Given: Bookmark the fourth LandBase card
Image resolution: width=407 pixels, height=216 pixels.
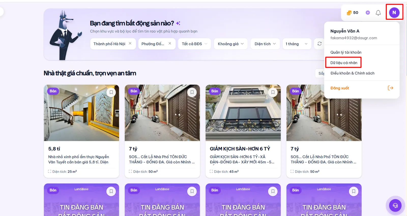Looking at the screenshot, I should click(354, 191).
